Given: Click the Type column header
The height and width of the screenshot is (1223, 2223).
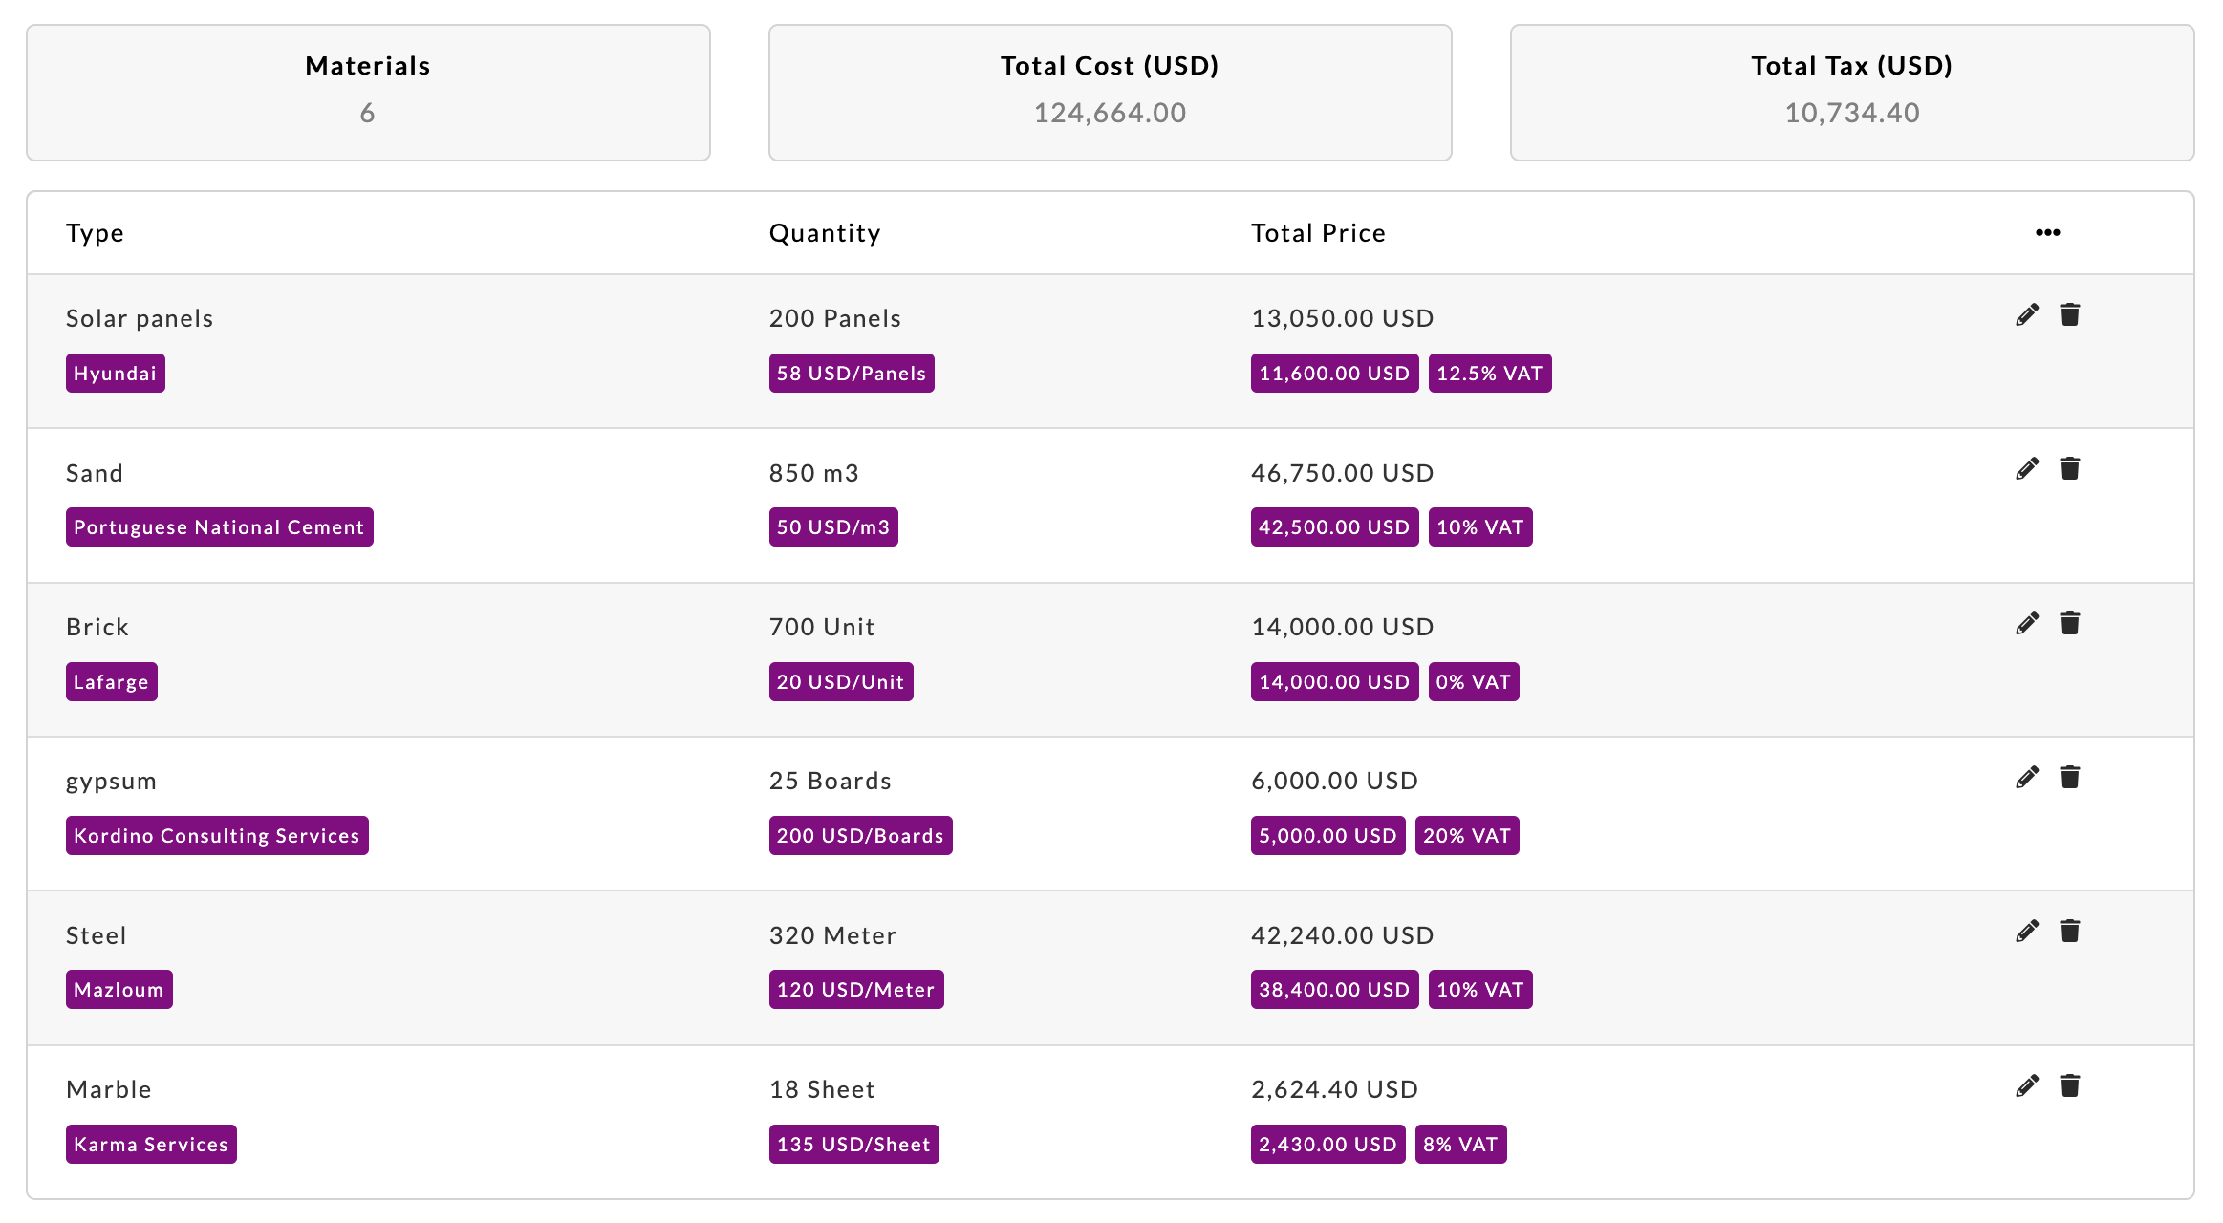Looking at the screenshot, I should coord(95,233).
